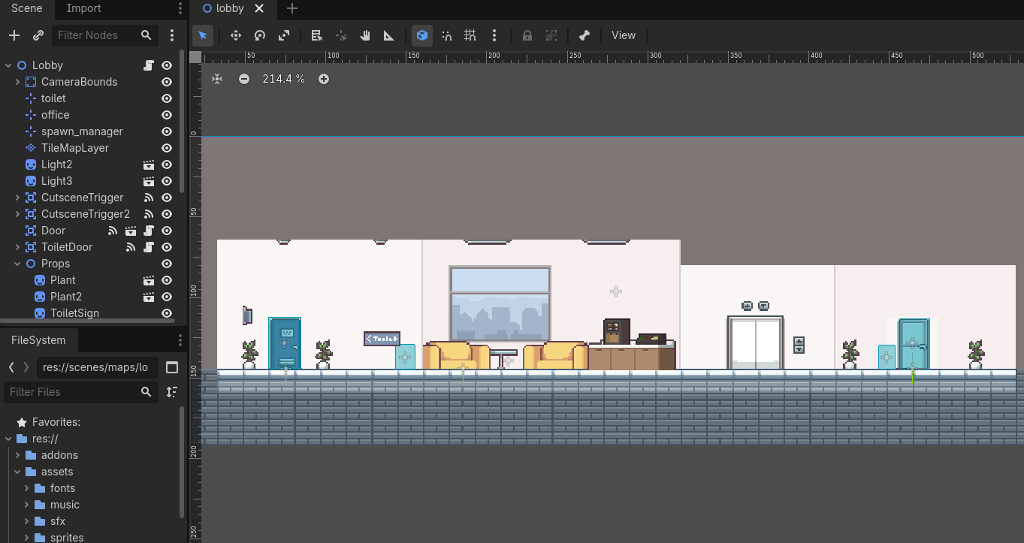Toggle visibility of TileMapLayer
The image size is (1024, 543).
tap(166, 148)
